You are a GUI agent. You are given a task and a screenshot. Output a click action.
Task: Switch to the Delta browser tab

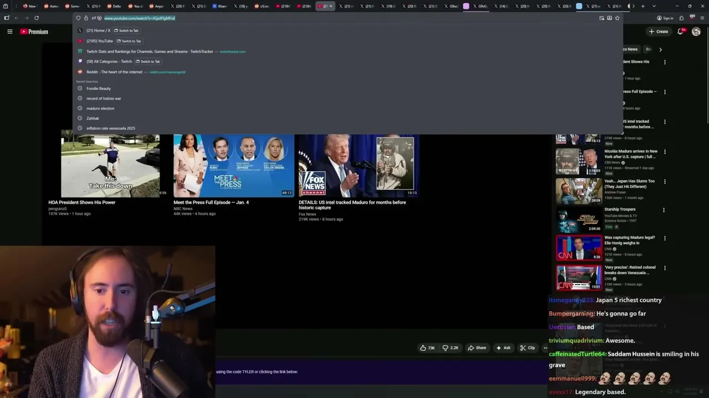click(x=114, y=6)
